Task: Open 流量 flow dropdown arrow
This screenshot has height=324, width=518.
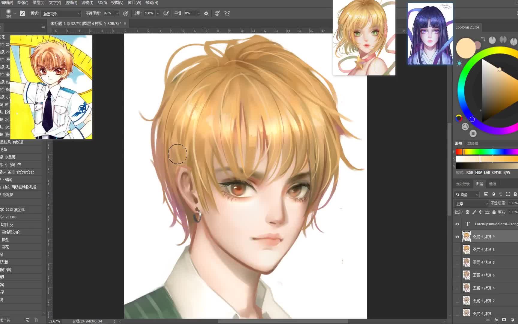Action: (x=158, y=13)
